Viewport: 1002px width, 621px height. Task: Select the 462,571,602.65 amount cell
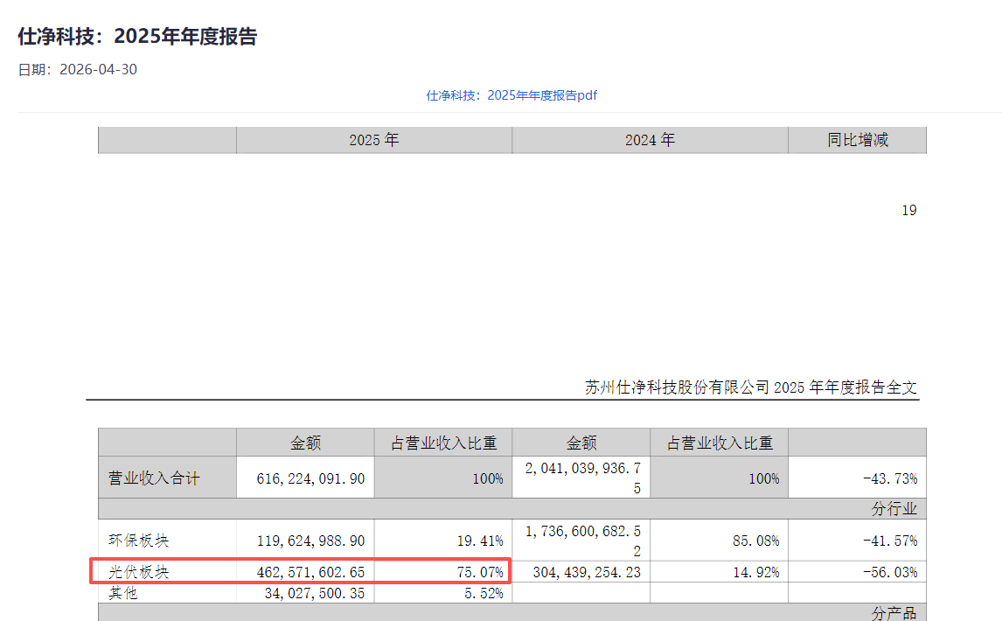tap(310, 572)
